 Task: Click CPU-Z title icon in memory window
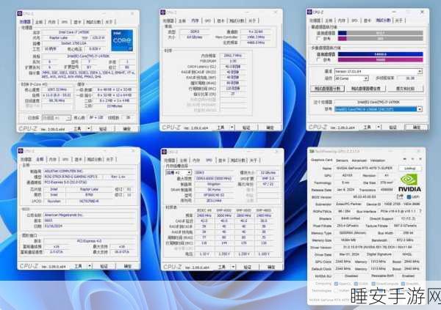point(163,12)
